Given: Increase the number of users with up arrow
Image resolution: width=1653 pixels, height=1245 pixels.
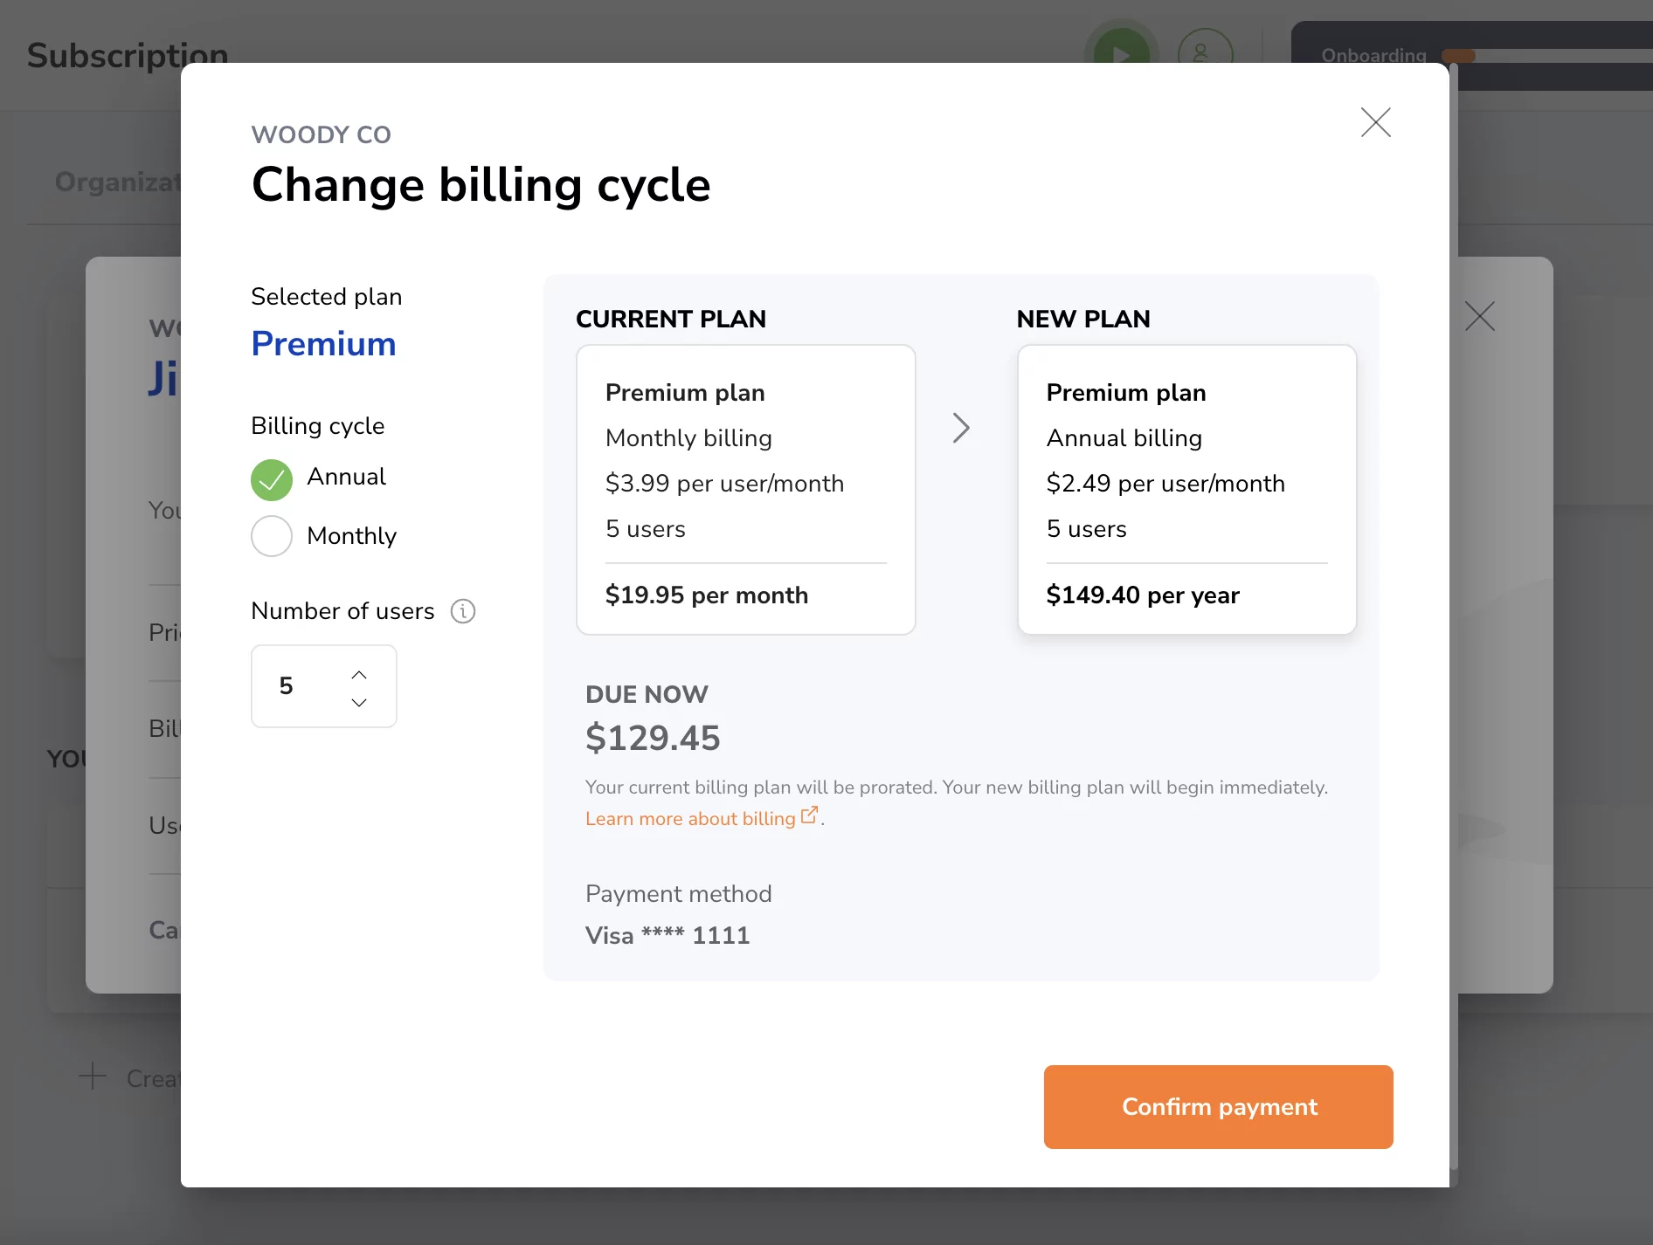Looking at the screenshot, I should [359, 674].
